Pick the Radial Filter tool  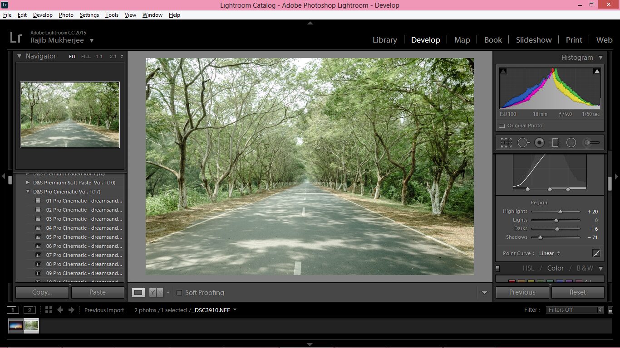click(x=571, y=143)
